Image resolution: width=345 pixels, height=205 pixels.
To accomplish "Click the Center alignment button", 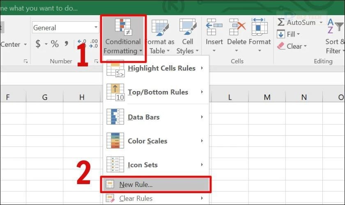I will pyautogui.click(x=10, y=44).
